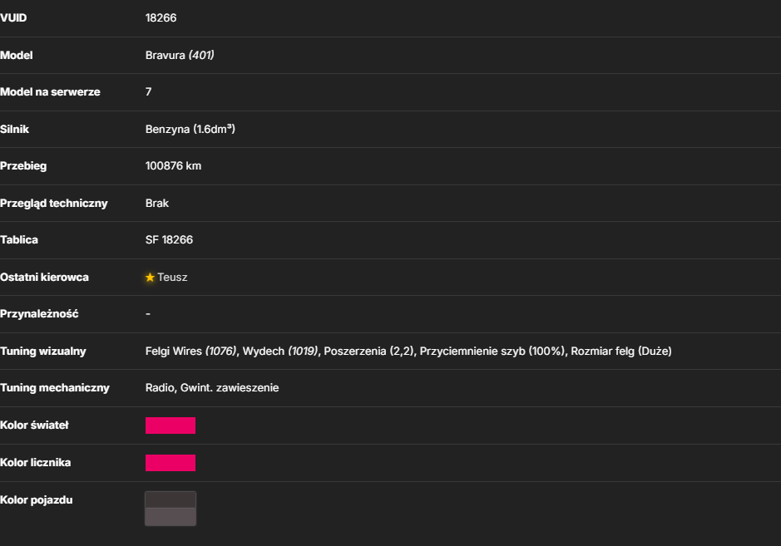
Task: Click the pink Kolor świateł swatch
Action: pyautogui.click(x=171, y=425)
